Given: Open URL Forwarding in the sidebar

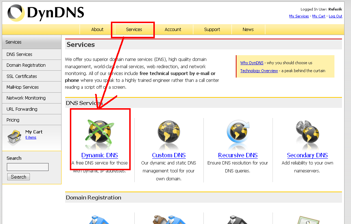Looking at the screenshot, I should click(32, 109).
